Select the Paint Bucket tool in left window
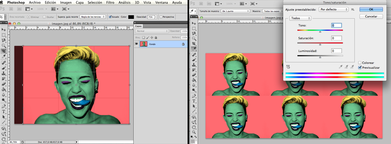The width and height of the screenshot is (391, 144). pos(4,89)
